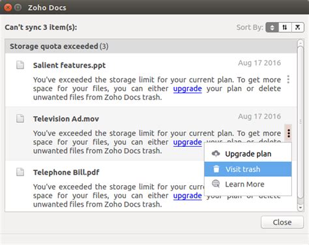Select Learn More menu entry
The image size is (309, 245).
[x=248, y=184]
